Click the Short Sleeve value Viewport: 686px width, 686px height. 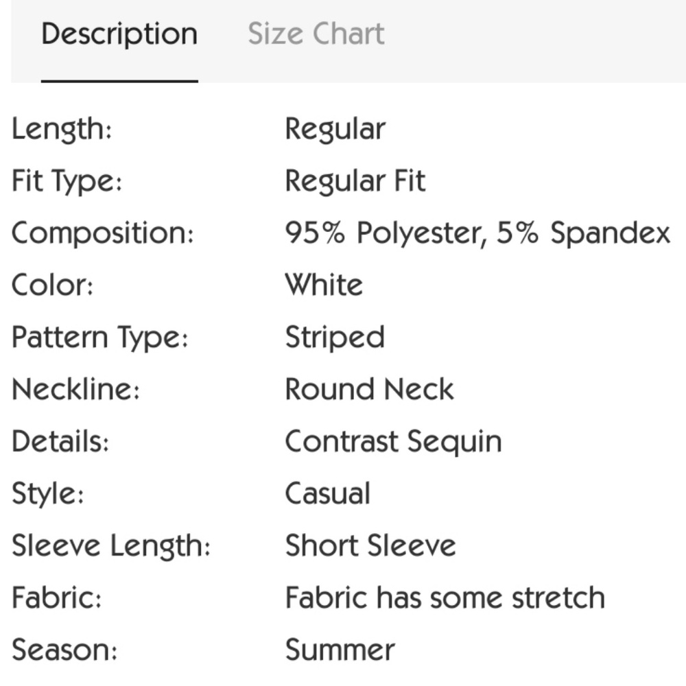[370, 546]
